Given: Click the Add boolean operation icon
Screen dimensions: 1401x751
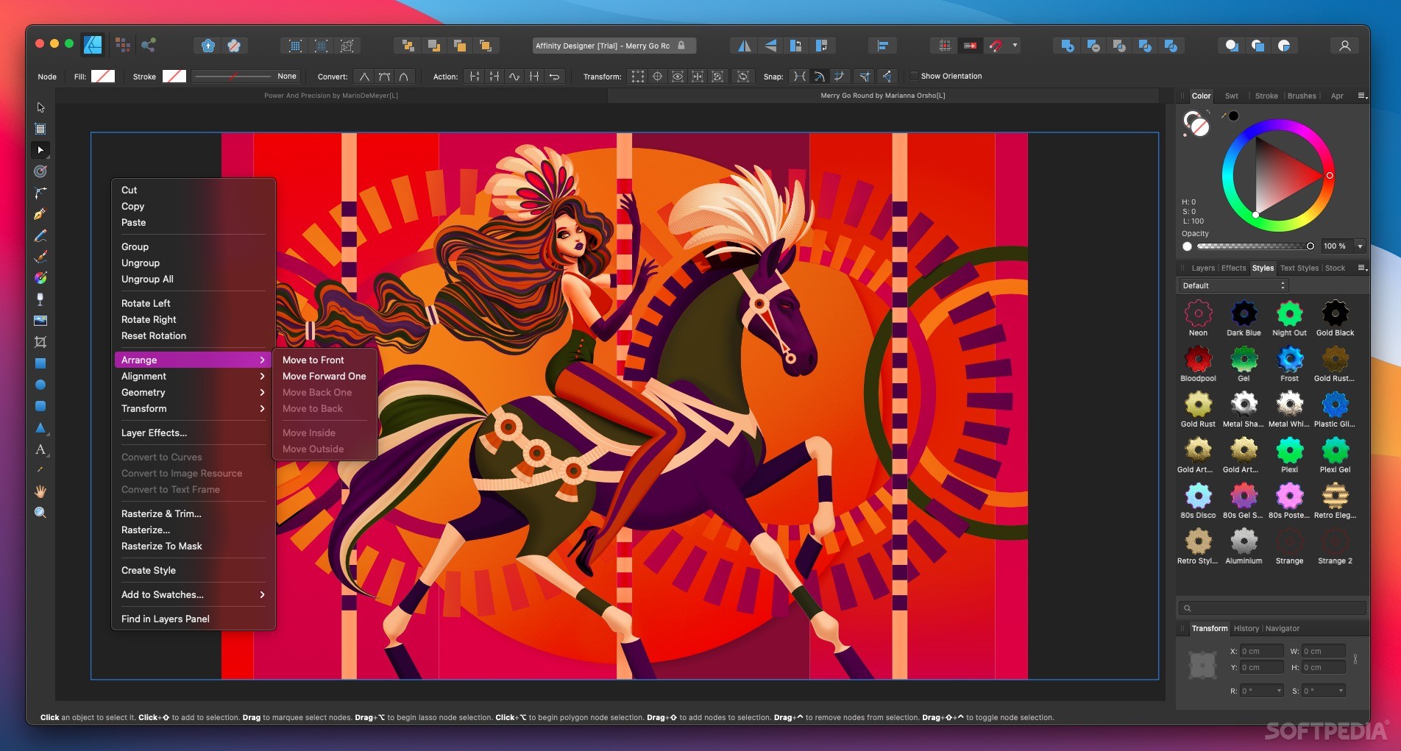Looking at the screenshot, I should pos(1067,46).
